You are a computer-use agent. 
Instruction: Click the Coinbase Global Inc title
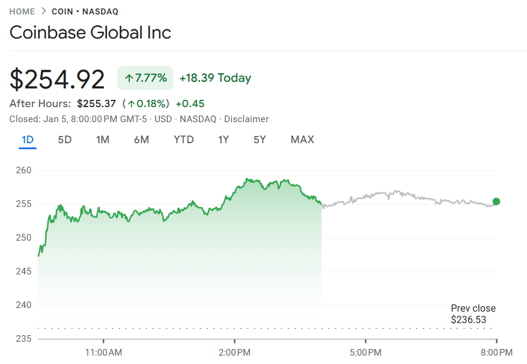point(90,32)
